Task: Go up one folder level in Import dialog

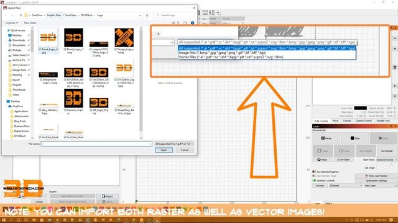Action: click(x=21, y=15)
